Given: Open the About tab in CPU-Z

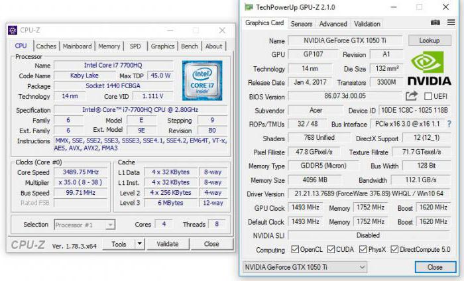Looking at the screenshot, I should coord(213,46).
